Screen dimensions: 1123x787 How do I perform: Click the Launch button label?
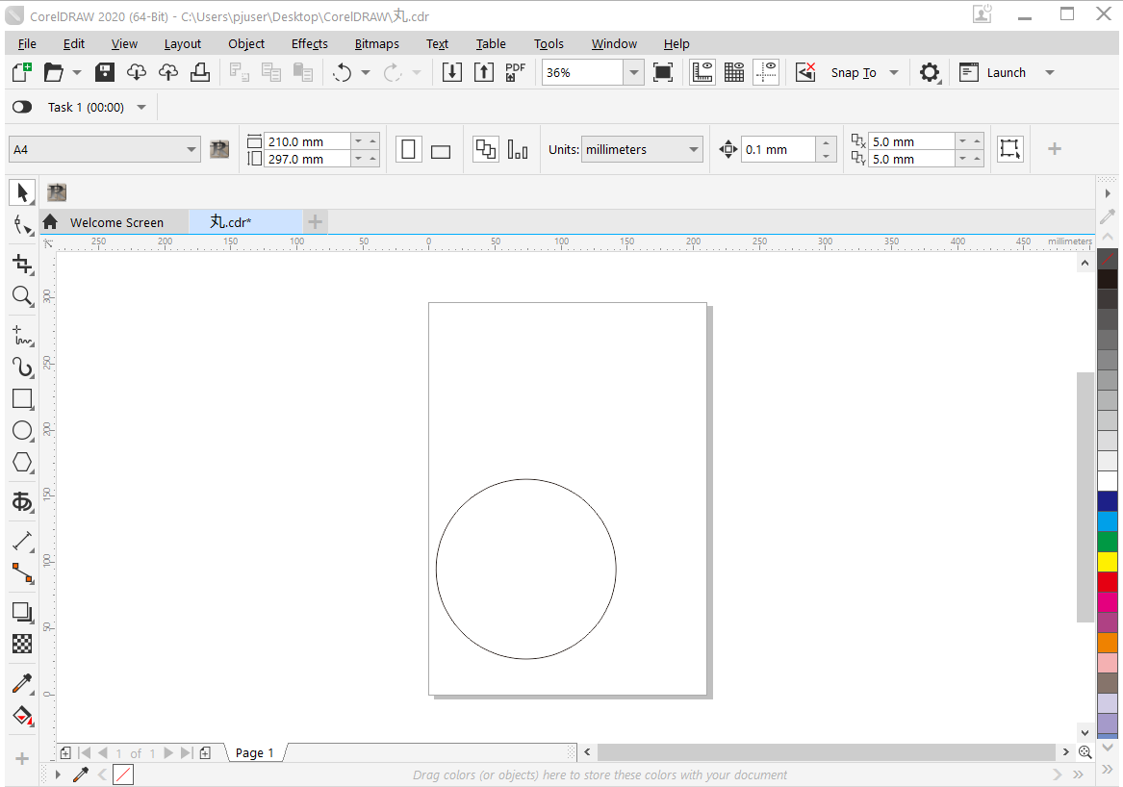1007,72
